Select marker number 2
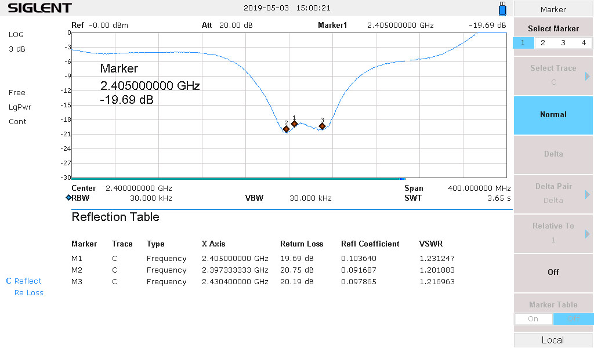This screenshot has height=348, width=594. click(x=543, y=43)
